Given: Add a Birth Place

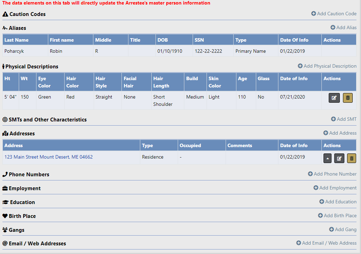Looking at the screenshot, I should coord(337,215).
